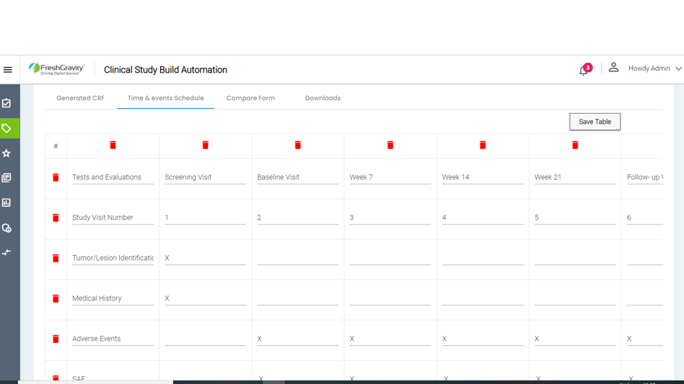Click the Save Table button
Image resolution: width=684 pixels, height=384 pixels.
click(595, 122)
